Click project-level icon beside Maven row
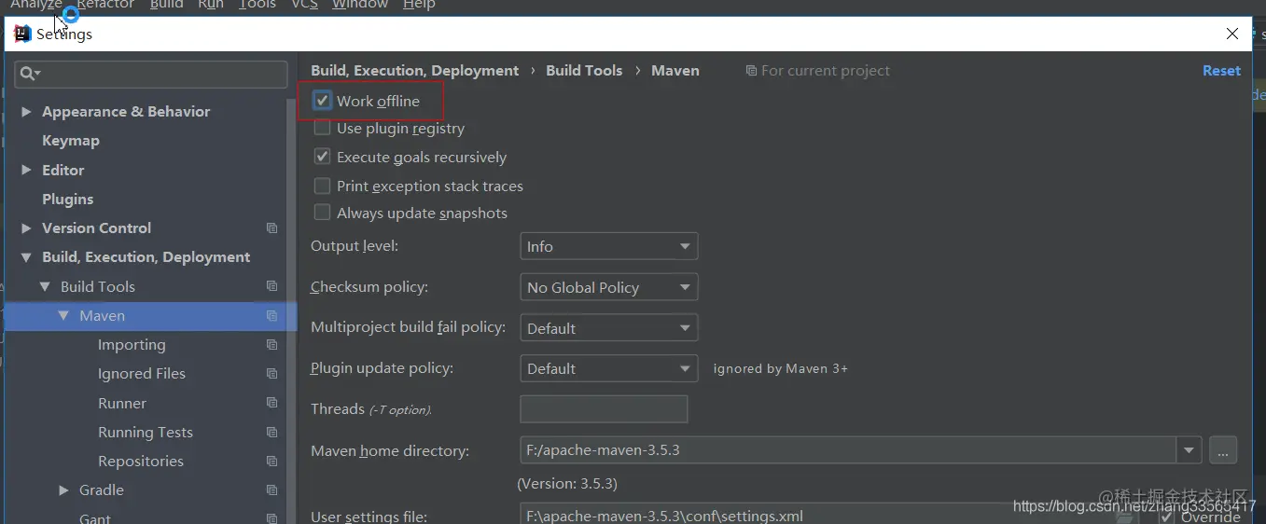 [x=271, y=316]
